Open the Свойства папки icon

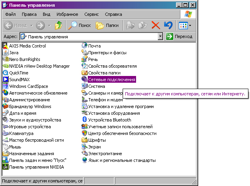coord(84,73)
